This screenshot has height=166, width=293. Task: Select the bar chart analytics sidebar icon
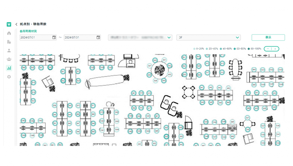pos(9,68)
